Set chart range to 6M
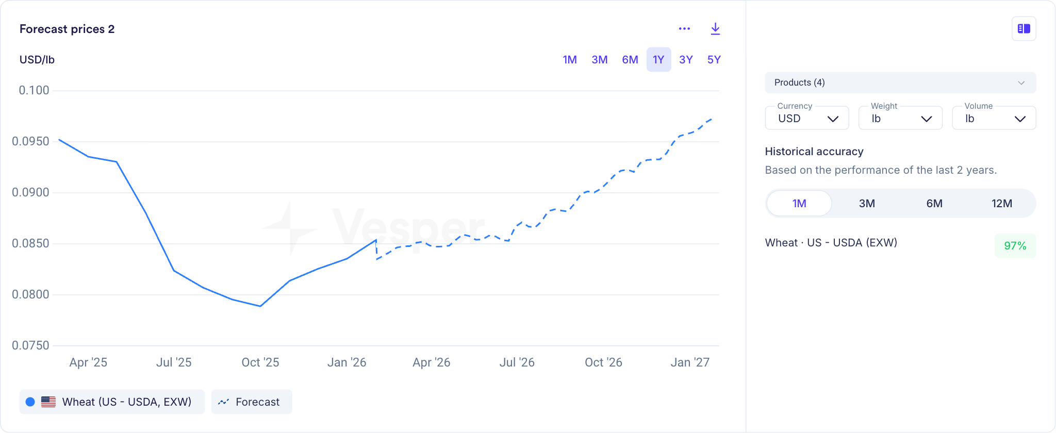 click(x=630, y=60)
